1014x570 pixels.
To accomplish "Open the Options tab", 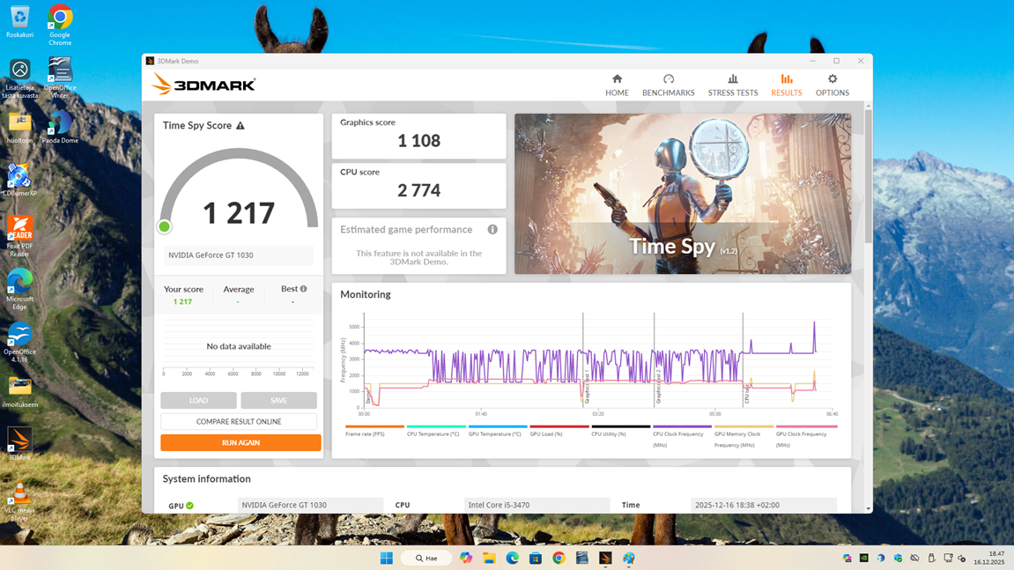I will 832,85.
